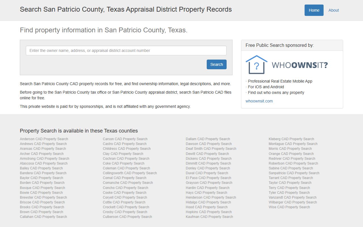Open the whoownsit.com link
This screenshot has height=227, width=363.
click(x=259, y=101)
